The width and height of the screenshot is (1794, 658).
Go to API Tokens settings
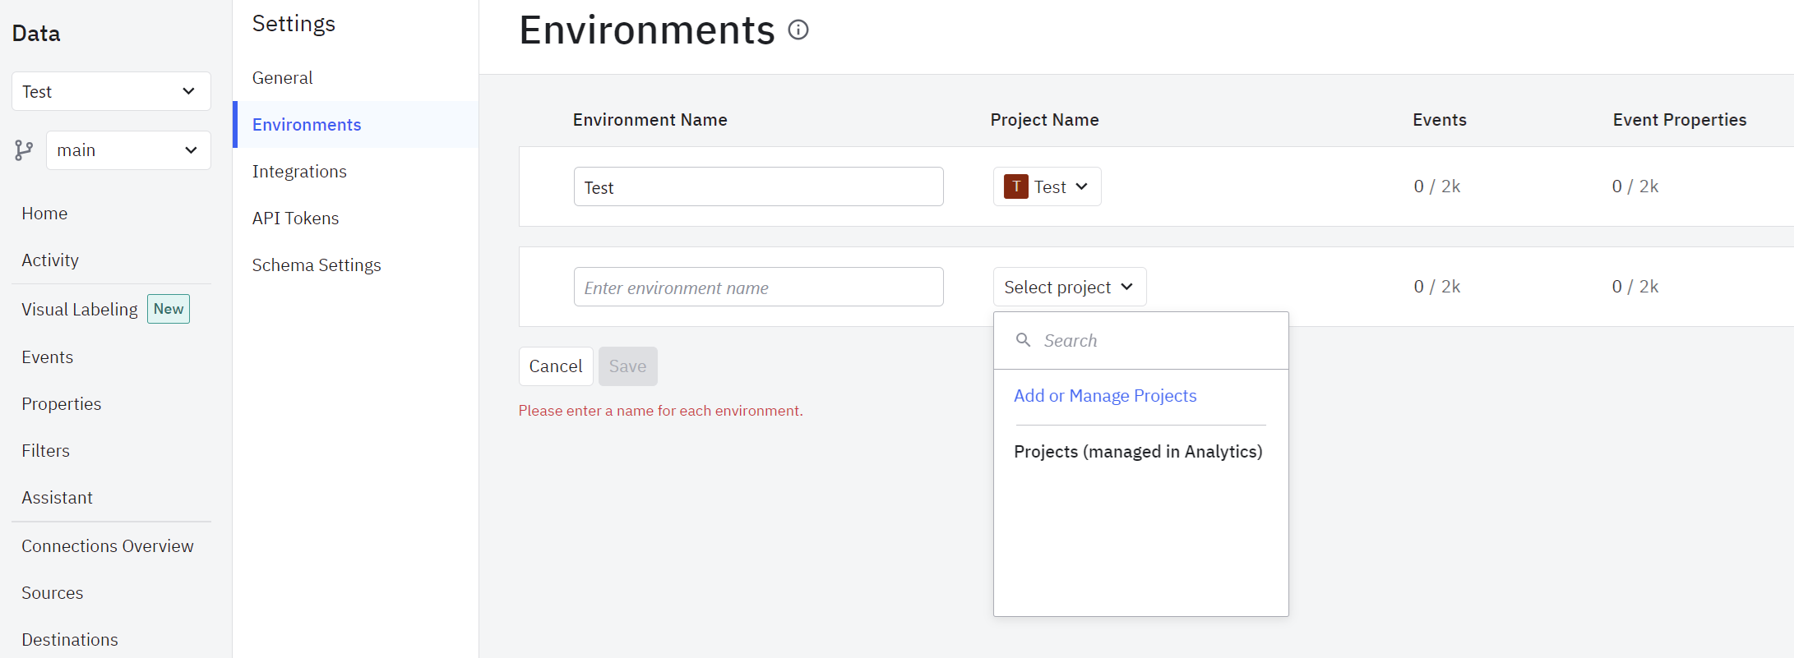click(295, 219)
